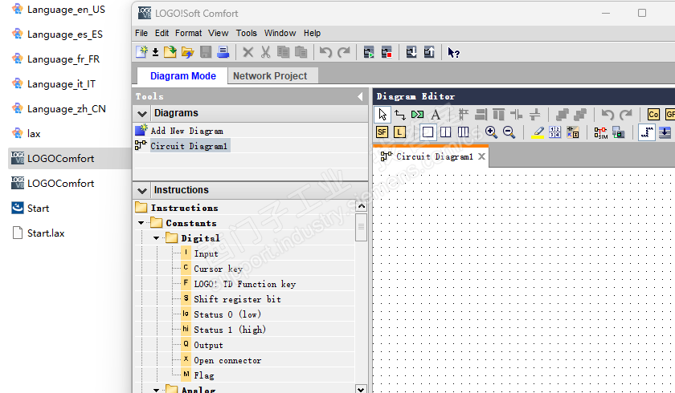The width and height of the screenshot is (675, 393).
Task: Click the zoom out magnifier
Action: 509,132
